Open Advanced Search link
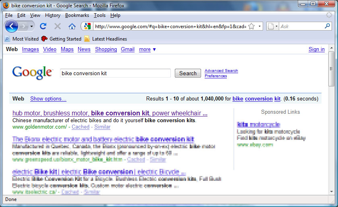 (x=221, y=71)
